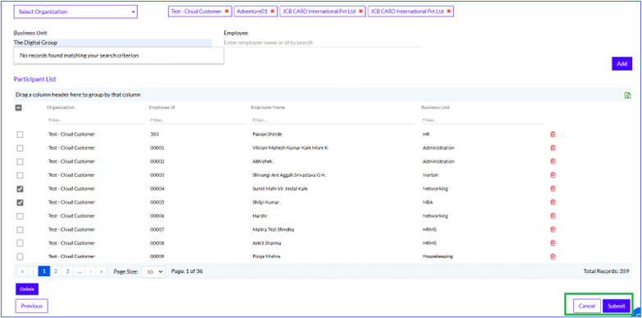
Task: Sort by Organization column header
Action: click(x=61, y=107)
